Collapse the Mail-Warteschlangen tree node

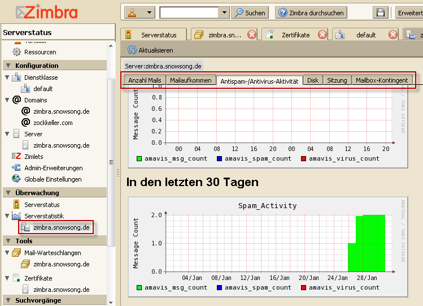pos(7,253)
